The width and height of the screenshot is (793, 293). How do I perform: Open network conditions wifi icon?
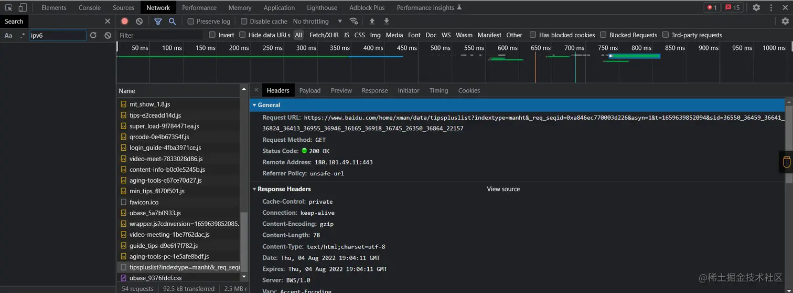[354, 22]
